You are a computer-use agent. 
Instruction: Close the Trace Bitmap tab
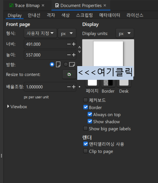pyautogui.click(x=43, y=5)
